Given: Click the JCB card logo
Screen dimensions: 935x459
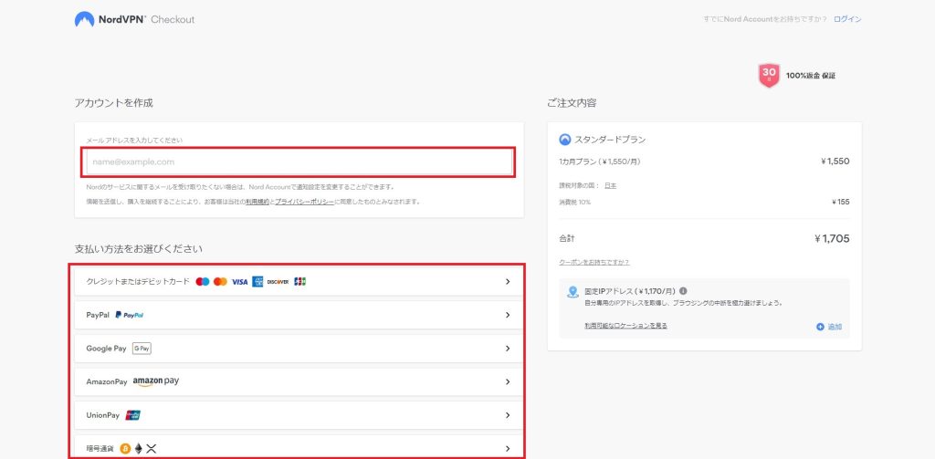Looking at the screenshot, I should [299, 281].
